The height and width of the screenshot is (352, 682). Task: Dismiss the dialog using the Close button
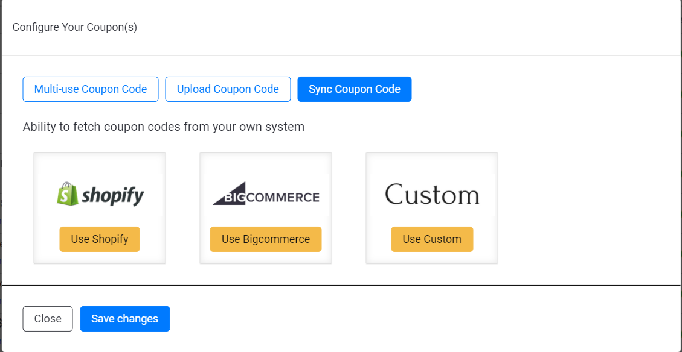47,318
